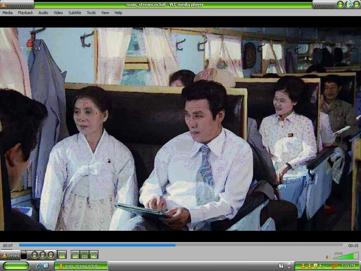Click the last of three grouped green squares
Viewport: 361px width, 271px height.
click(x=94, y=255)
